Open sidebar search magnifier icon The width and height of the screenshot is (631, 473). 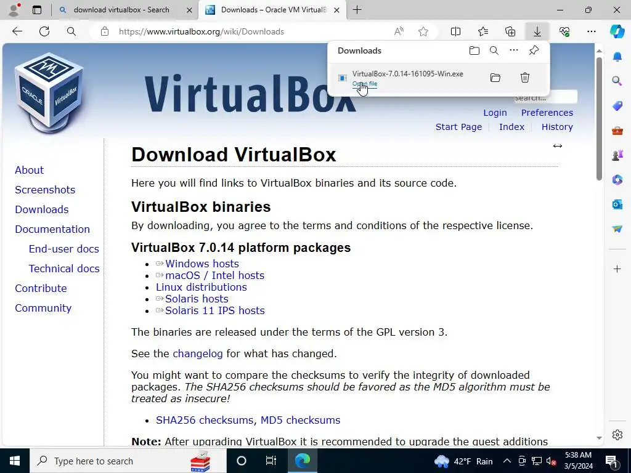coord(617,81)
